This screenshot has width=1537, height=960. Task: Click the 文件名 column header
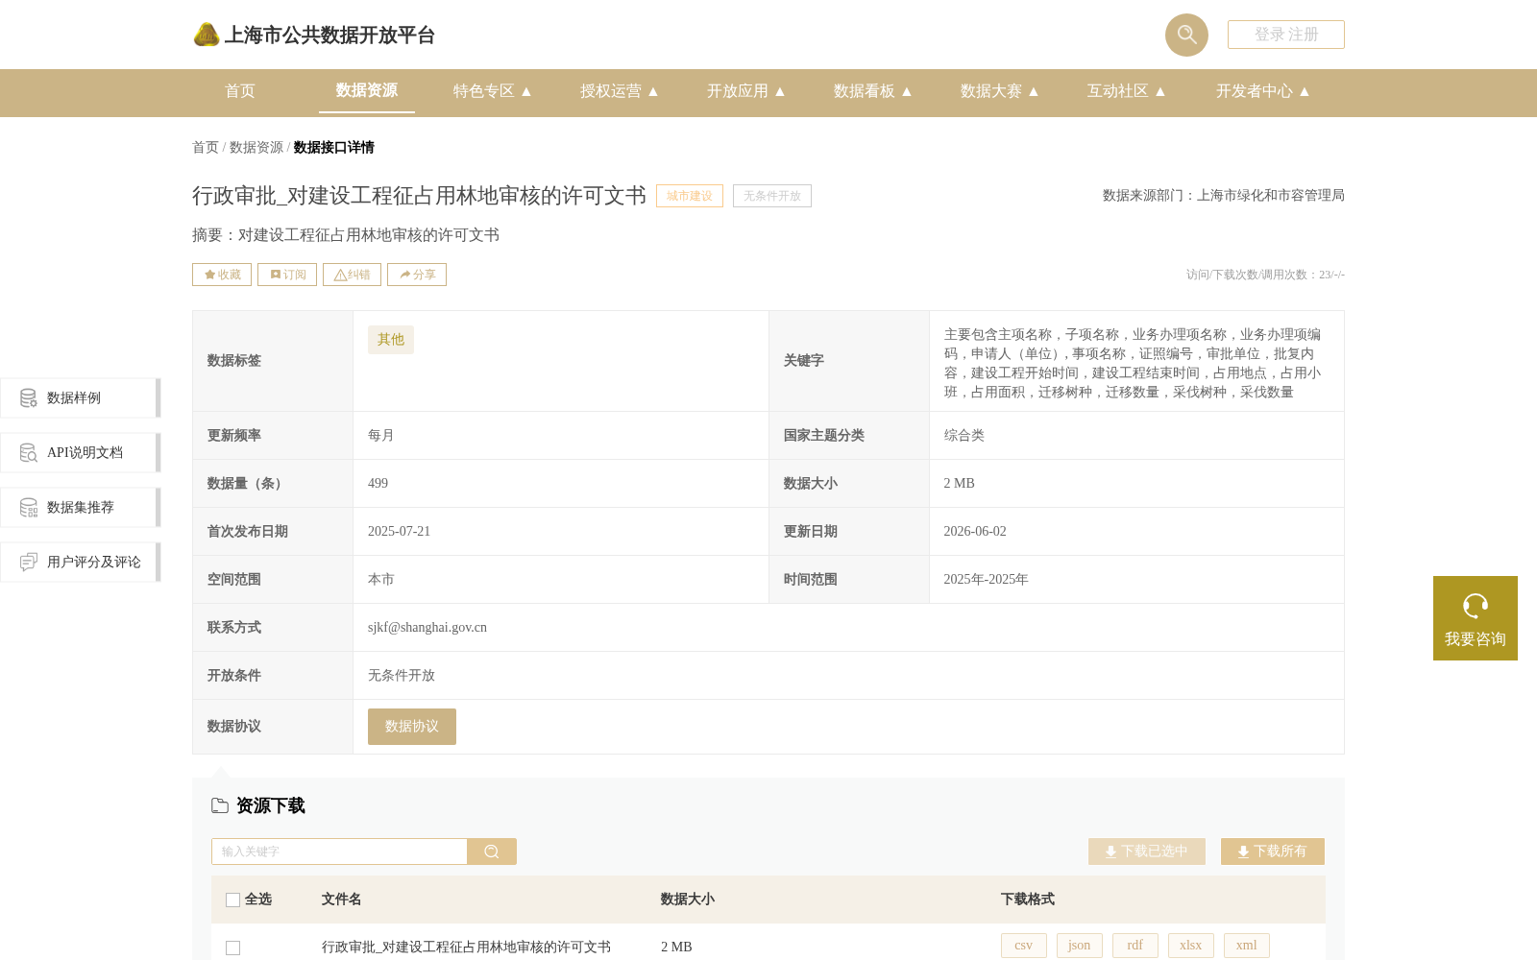[x=342, y=900]
